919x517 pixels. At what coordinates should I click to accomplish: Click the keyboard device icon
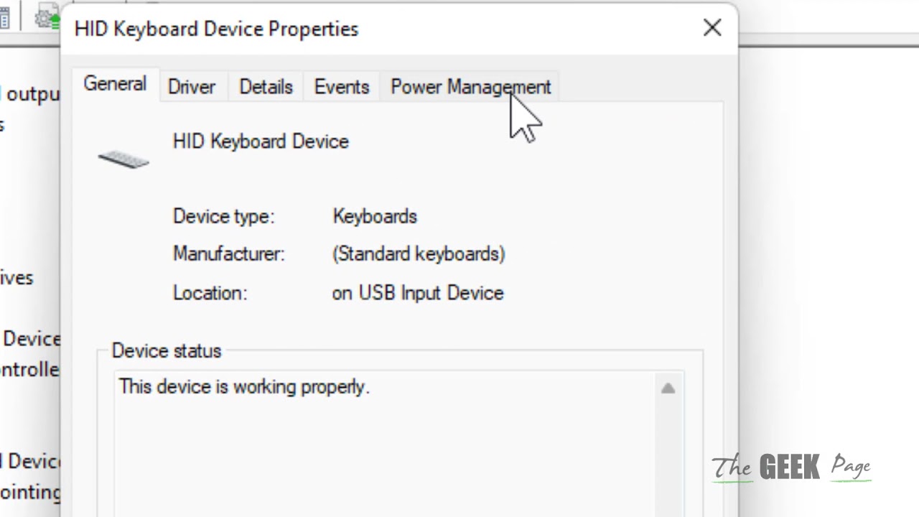(123, 159)
